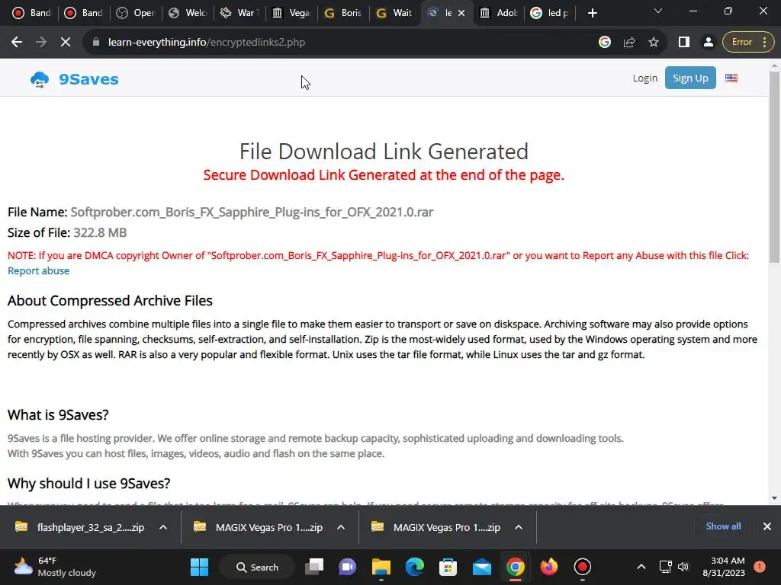Viewport: 781px width, 585px height.
Task: Open Task View on taskbar
Action: [314, 567]
